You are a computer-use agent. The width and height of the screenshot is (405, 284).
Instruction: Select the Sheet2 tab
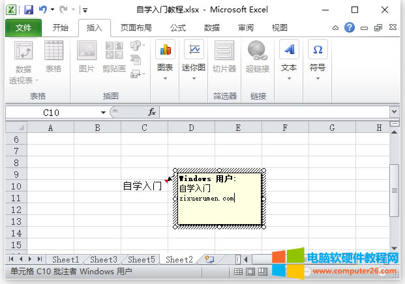(x=179, y=259)
